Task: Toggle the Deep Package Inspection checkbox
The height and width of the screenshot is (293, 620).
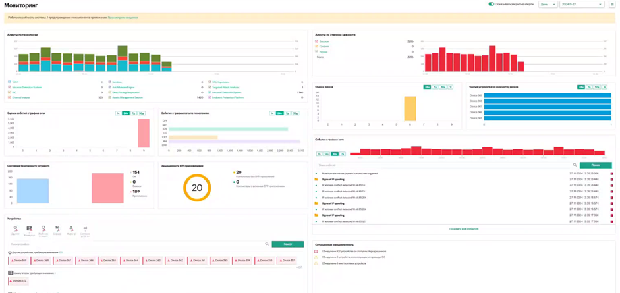Action: (110, 92)
